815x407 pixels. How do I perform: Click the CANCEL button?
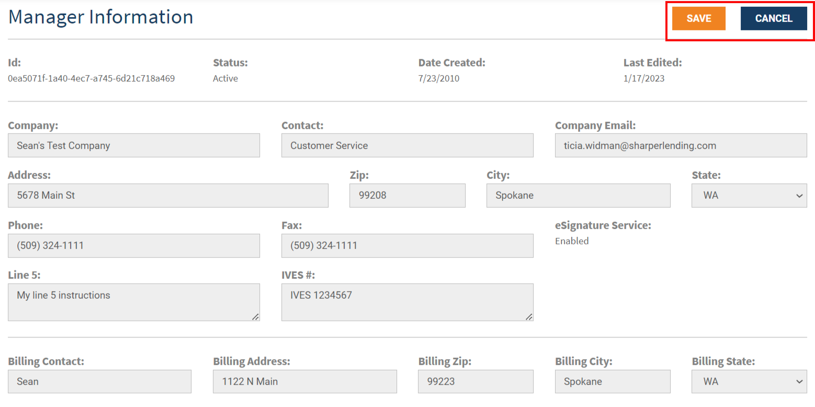coord(774,18)
